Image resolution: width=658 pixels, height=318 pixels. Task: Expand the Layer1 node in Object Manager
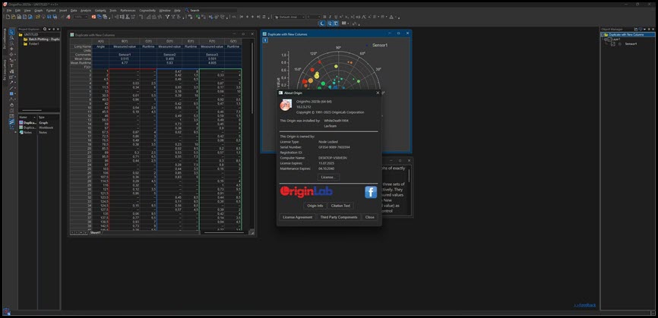click(605, 39)
